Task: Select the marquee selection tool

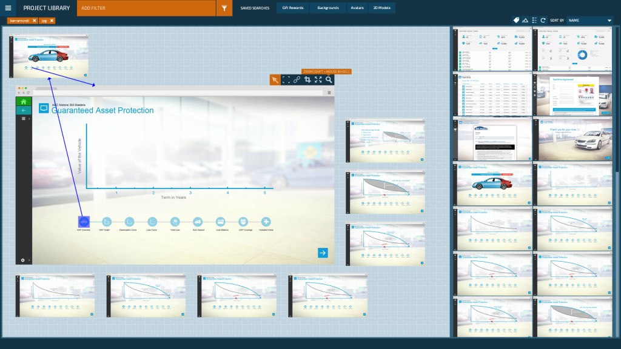Action: pos(286,79)
